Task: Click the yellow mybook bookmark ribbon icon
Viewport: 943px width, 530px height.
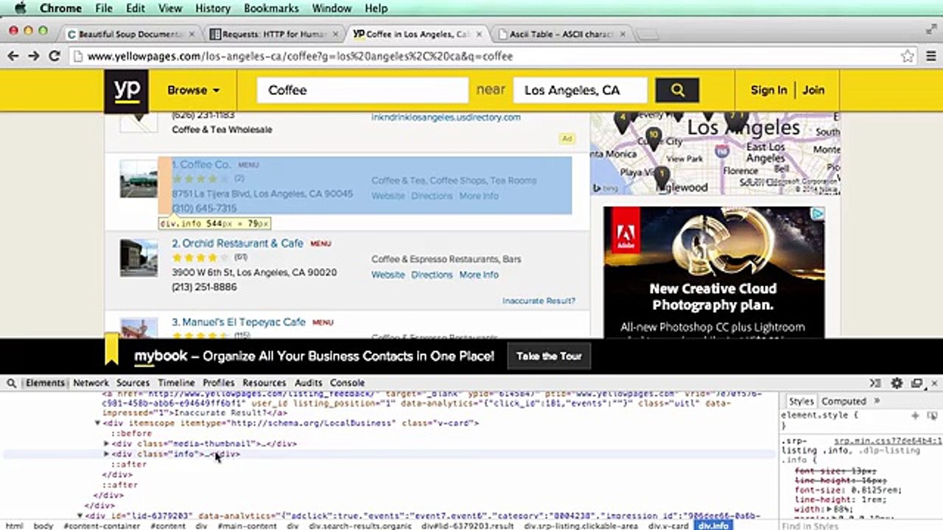Action: coord(111,350)
